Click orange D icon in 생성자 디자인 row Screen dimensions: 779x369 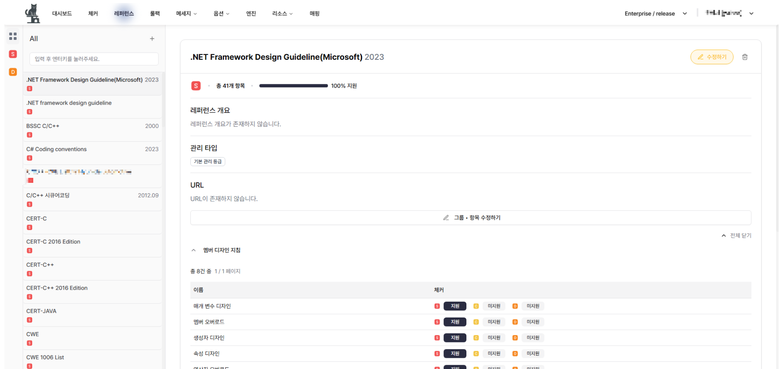pyautogui.click(x=515, y=338)
